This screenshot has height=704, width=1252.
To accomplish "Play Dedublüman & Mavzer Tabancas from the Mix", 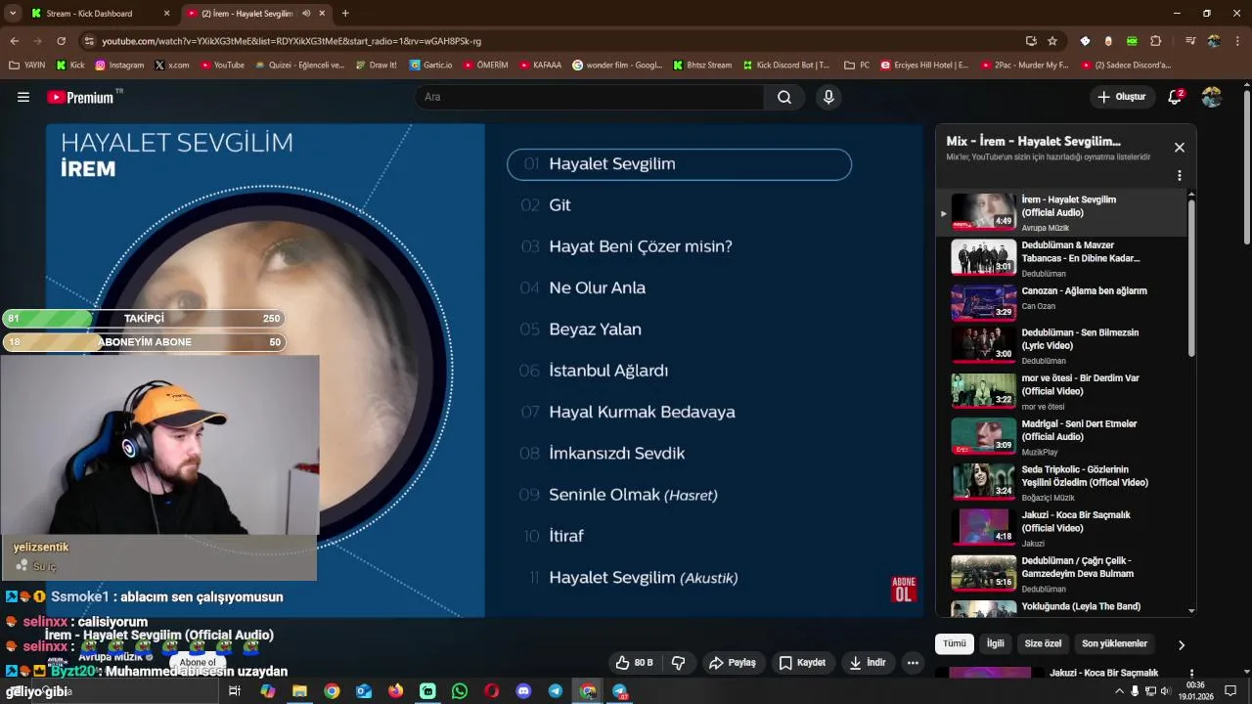I will pyautogui.click(x=1061, y=258).
